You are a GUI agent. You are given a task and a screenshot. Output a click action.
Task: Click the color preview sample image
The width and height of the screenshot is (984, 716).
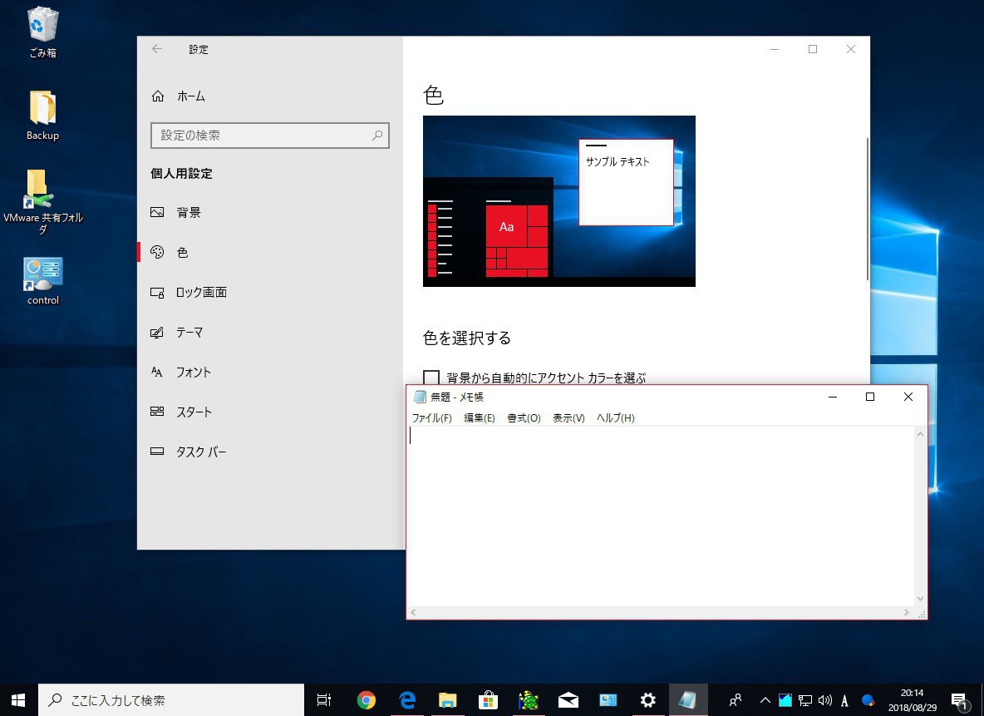point(558,201)
